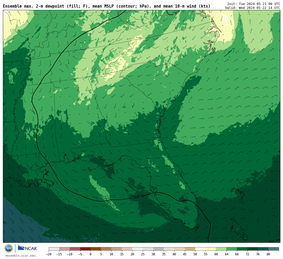Viewport: 283px width, 259px height.
Task: Click the Valid time label
Action: click(x=253, y=8)
